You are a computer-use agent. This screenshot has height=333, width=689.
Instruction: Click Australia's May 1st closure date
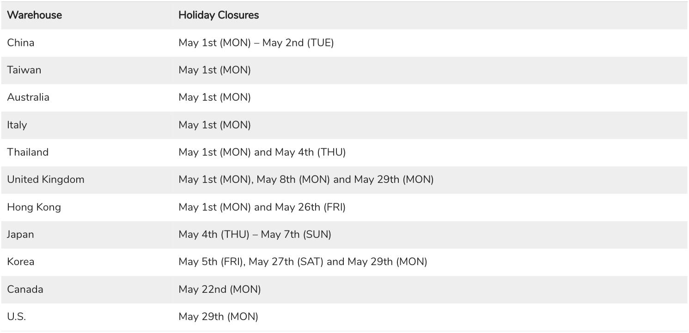coord(214,97)
